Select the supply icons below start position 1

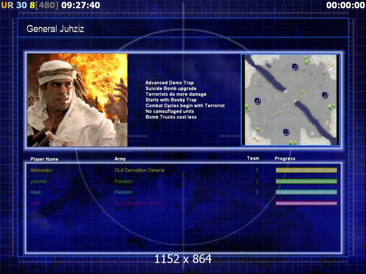292,142
